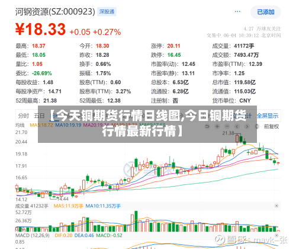
Task: Click the current price ¥18.33
Action: coord(40,30)
